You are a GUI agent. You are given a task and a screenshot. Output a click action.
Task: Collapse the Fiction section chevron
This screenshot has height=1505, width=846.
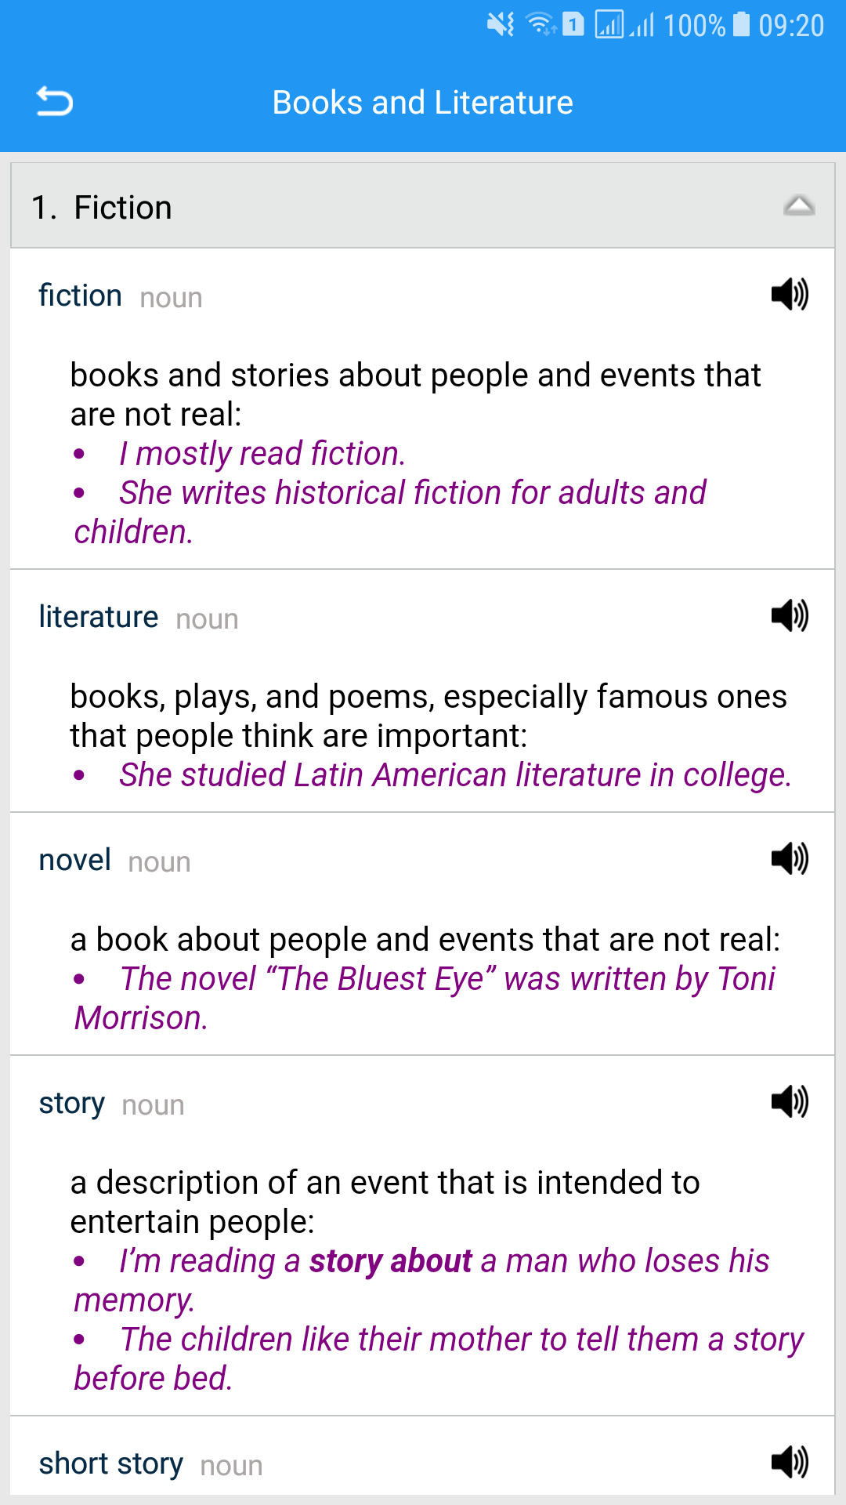pos(798,206)
